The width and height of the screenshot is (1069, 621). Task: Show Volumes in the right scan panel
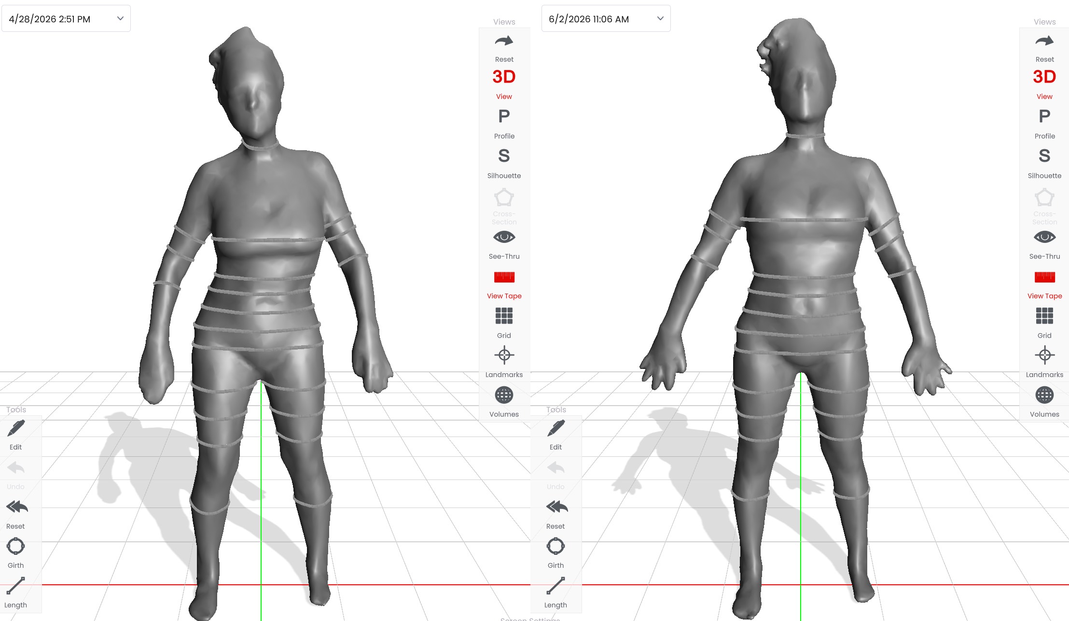[x=1044, y=402]
